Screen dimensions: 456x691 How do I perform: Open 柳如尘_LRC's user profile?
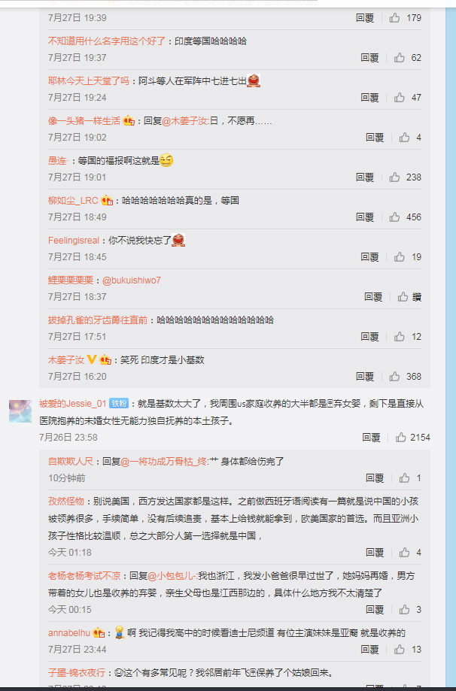(x=73, y=201)
